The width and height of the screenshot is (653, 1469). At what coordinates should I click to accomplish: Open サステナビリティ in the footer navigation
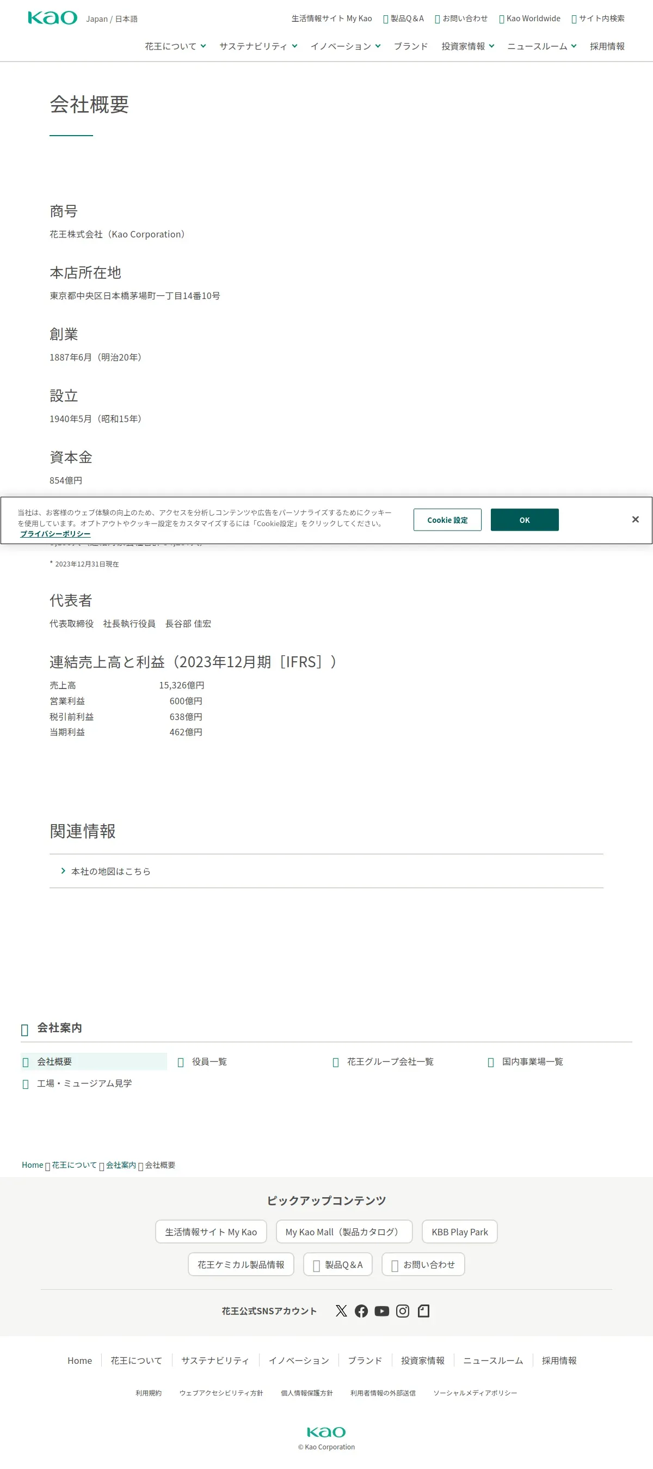[215, 1360]
